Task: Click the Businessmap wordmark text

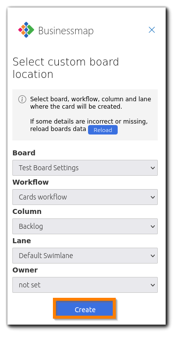Action: pyautogui.click(x=66, y=31)
